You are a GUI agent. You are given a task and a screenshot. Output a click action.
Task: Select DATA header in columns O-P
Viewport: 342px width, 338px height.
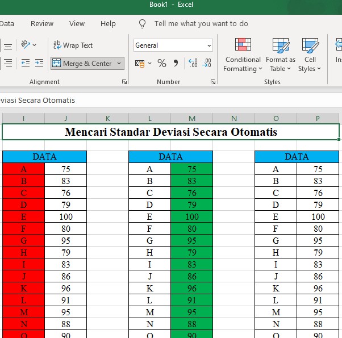pos(297,157)
